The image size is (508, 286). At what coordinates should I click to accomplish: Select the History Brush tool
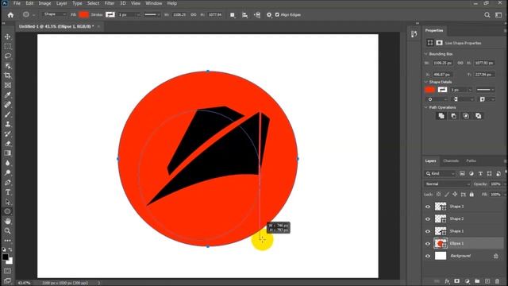[x=7, y=134]
